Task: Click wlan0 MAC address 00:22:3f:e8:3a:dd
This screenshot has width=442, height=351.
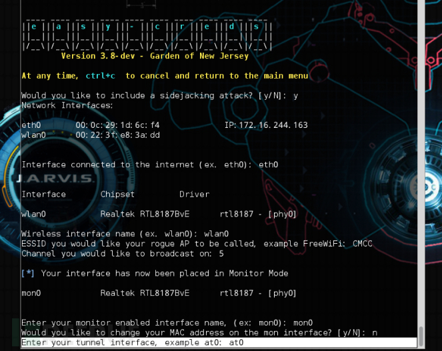Action: point(117,135)
